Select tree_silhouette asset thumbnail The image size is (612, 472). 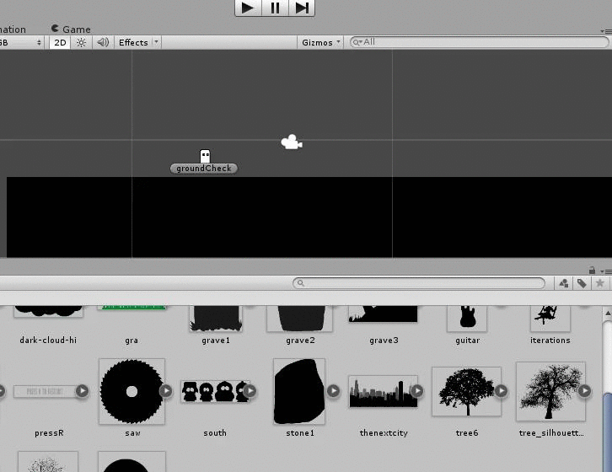click(x=550, y=392)
